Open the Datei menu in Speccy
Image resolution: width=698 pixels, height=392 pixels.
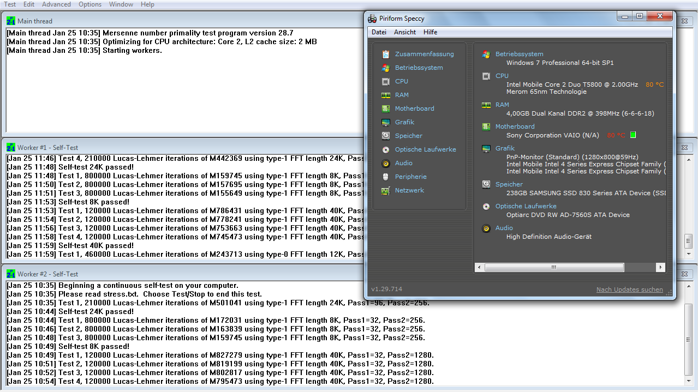click(x=379, y=32)
